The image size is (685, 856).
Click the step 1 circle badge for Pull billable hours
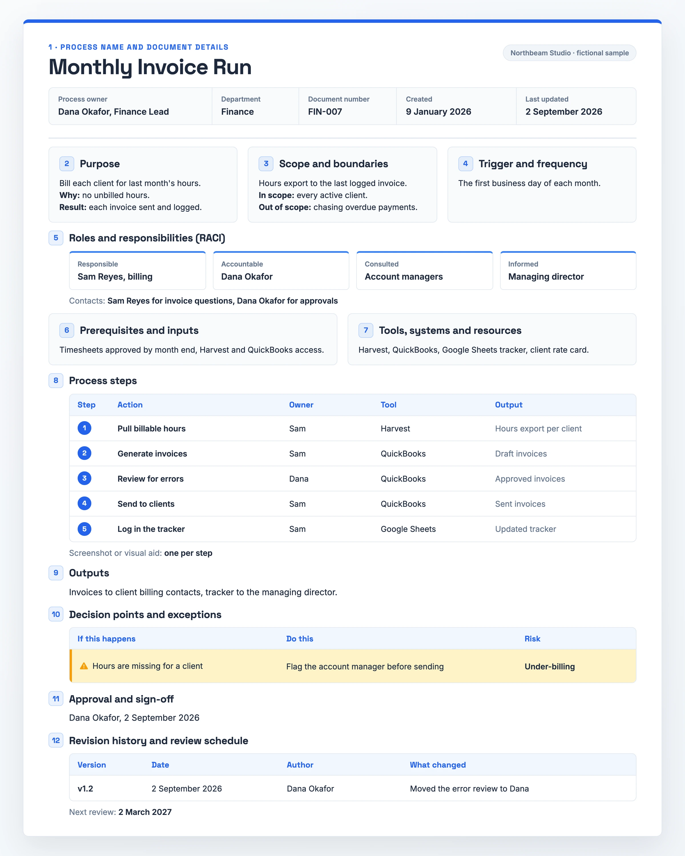pos(84,428)
